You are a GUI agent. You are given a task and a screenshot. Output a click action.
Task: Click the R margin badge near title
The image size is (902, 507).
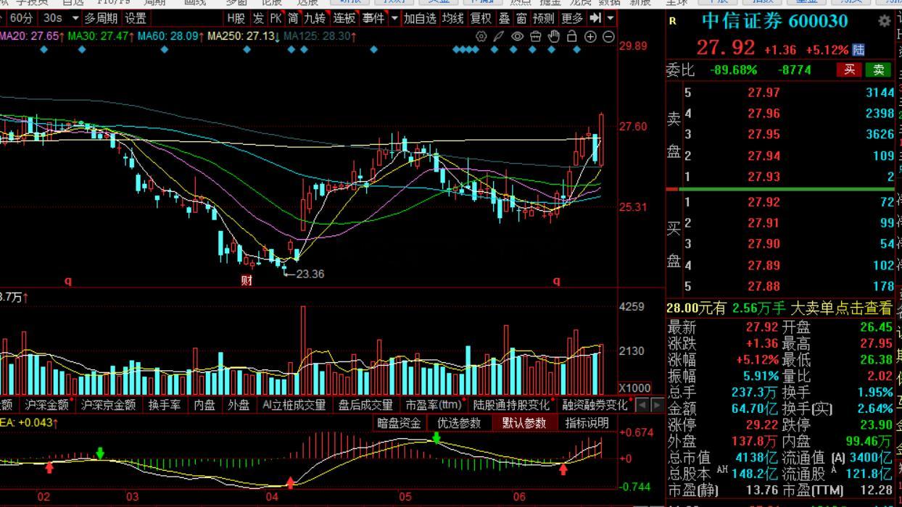click(x=672, y=21)
